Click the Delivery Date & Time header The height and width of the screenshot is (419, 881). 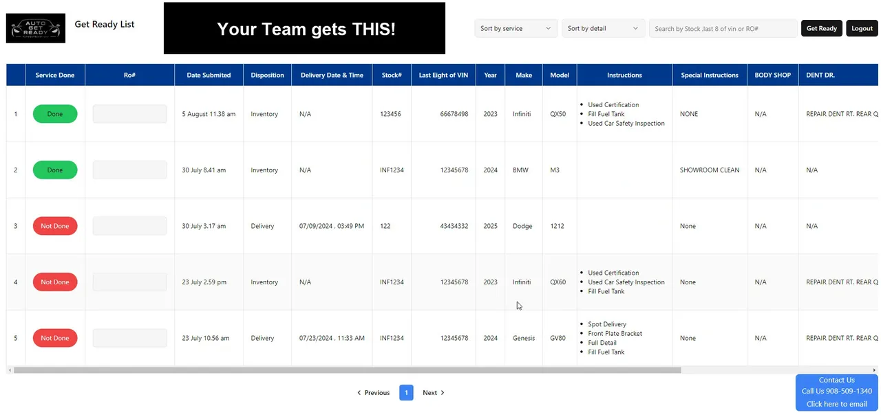point(332,75)
